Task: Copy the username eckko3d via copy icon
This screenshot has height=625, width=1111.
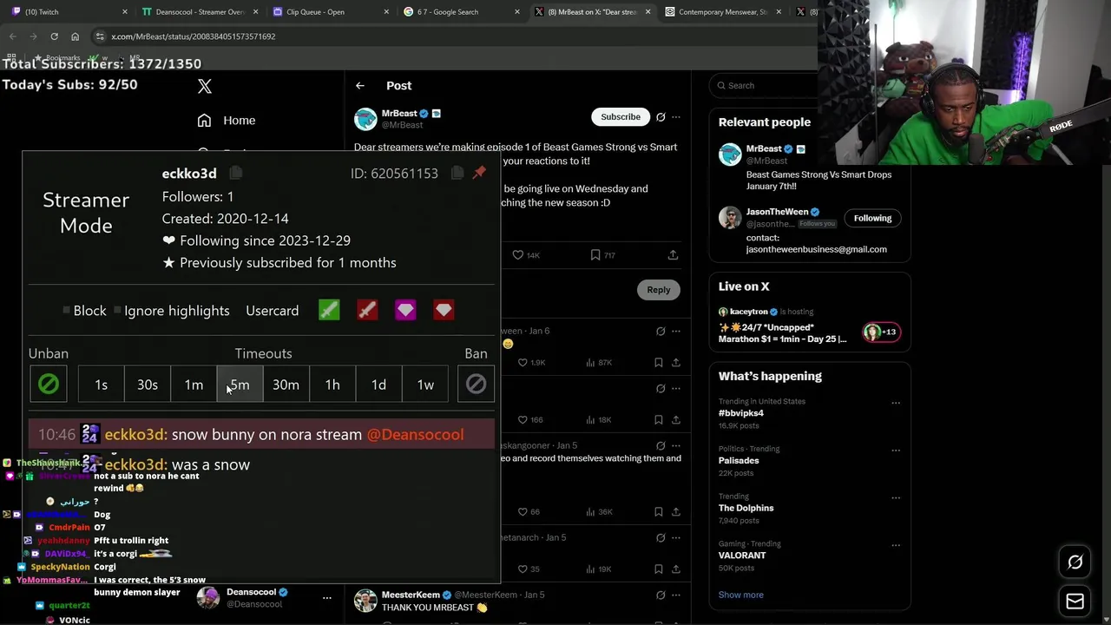Action: (235, 173)
